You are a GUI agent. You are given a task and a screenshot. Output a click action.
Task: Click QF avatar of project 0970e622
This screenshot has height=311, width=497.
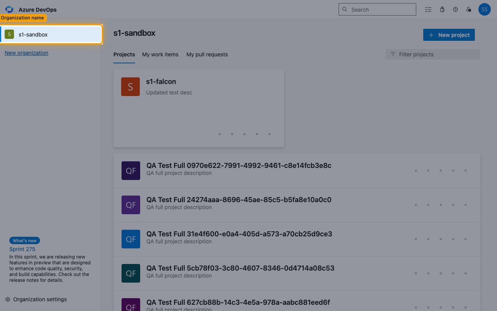131,170
